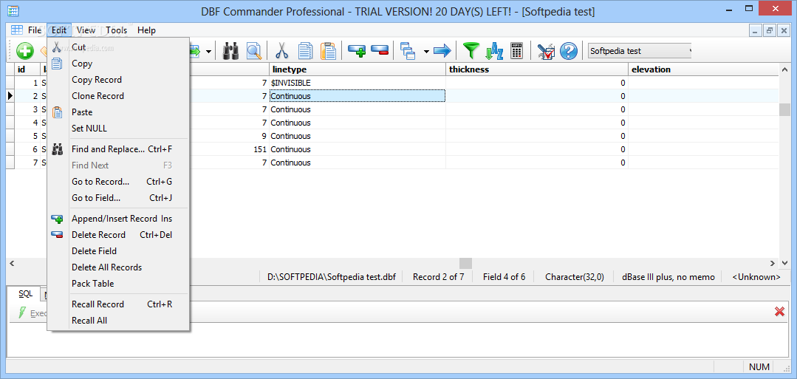Choose Recall Record menu entry
Screen dimensions: 797x379
click(x=118, y=304)
